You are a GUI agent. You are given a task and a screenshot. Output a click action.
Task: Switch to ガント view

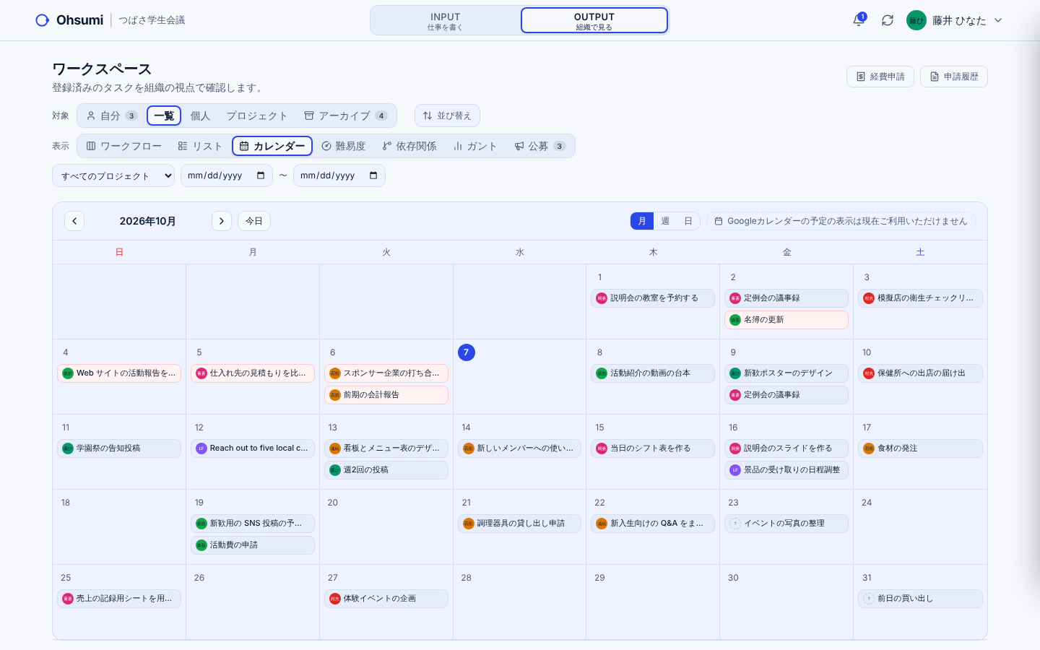click(475, 146)
